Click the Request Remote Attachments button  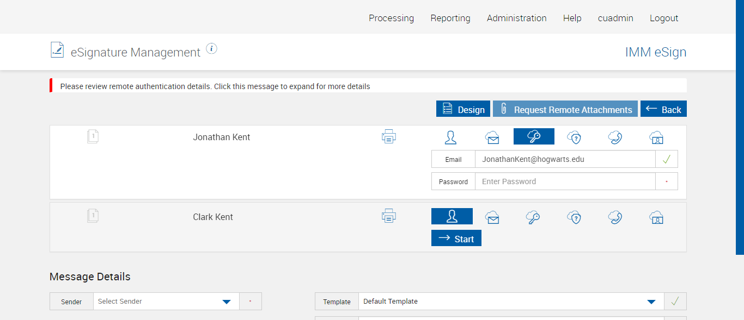(x=565, y=109)
